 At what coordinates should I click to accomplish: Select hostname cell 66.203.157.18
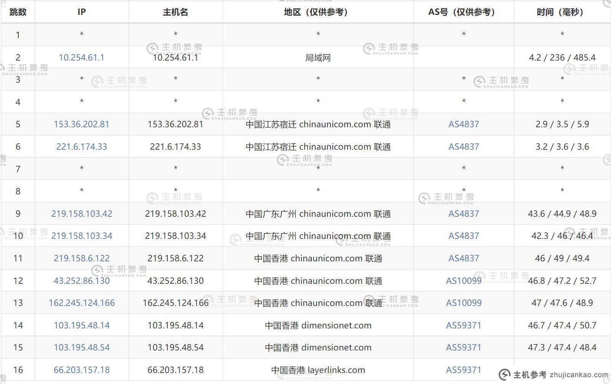175,370
